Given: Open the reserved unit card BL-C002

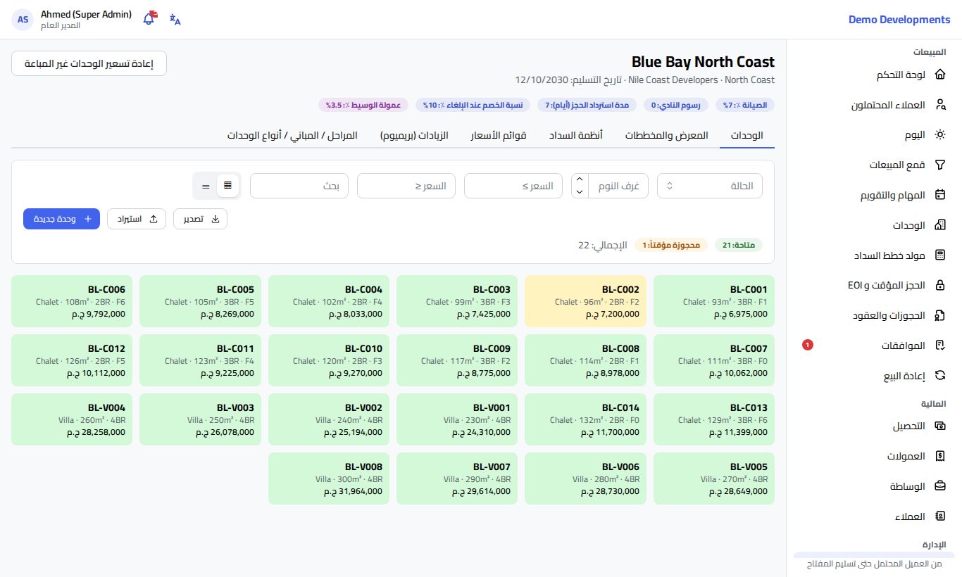Looking at the screenshot, I should tap(586, 301).
